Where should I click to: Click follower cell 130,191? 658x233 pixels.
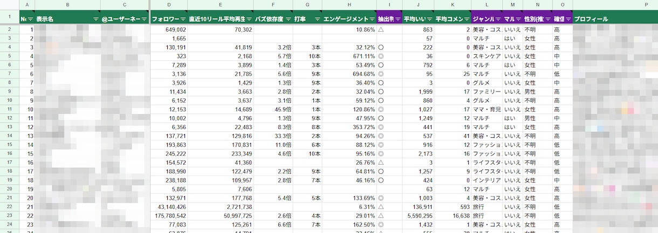tap(169, 47)
